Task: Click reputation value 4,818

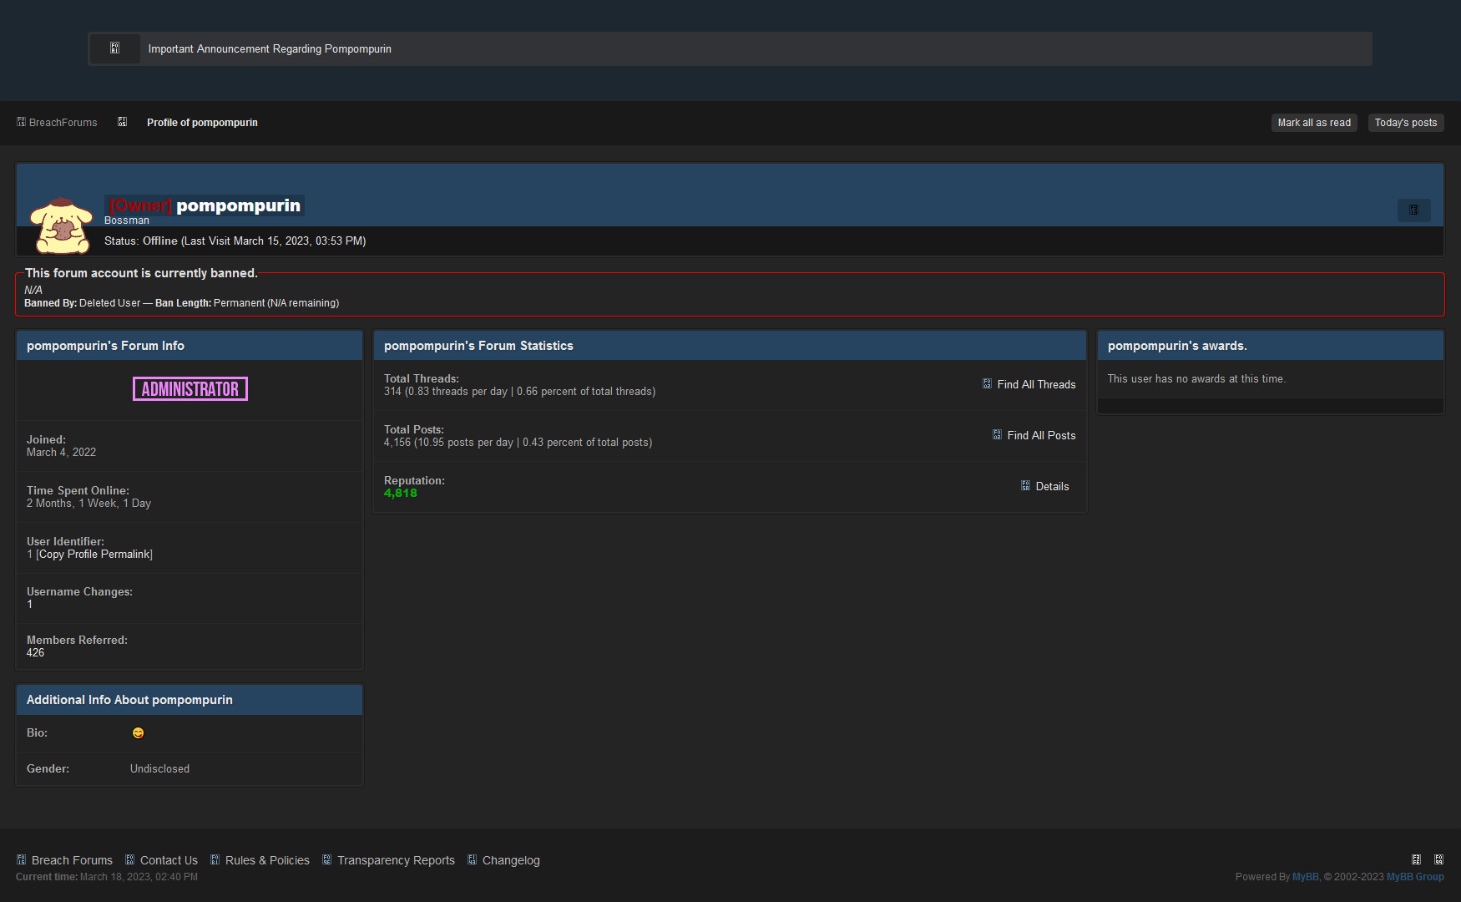Action: (x=401, y=494)
